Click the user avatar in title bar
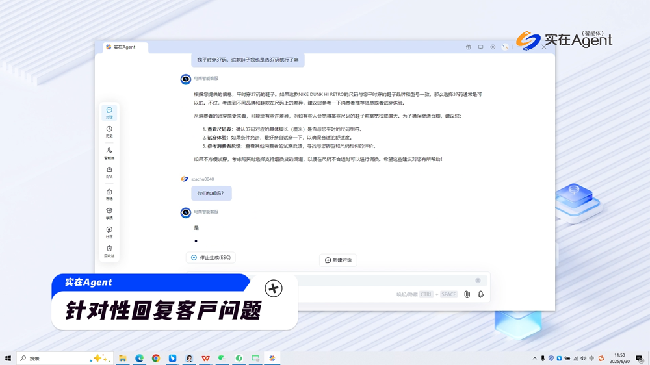The height and width of the screenshot is (365, 650). tap(505, 47)
